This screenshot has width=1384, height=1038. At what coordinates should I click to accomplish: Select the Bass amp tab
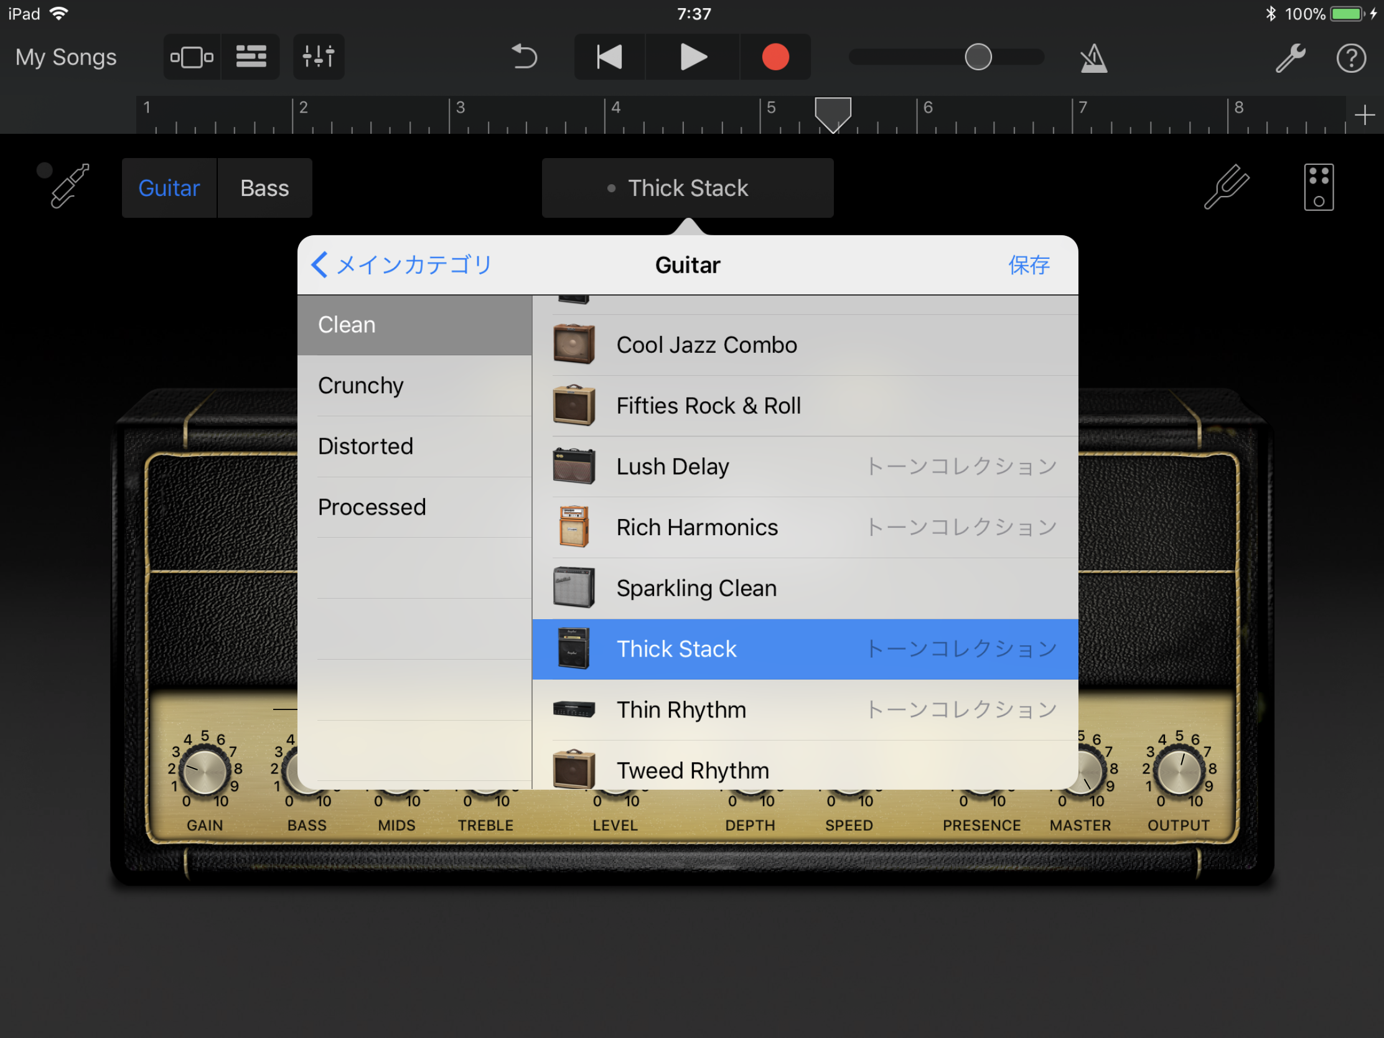[264, 188]
